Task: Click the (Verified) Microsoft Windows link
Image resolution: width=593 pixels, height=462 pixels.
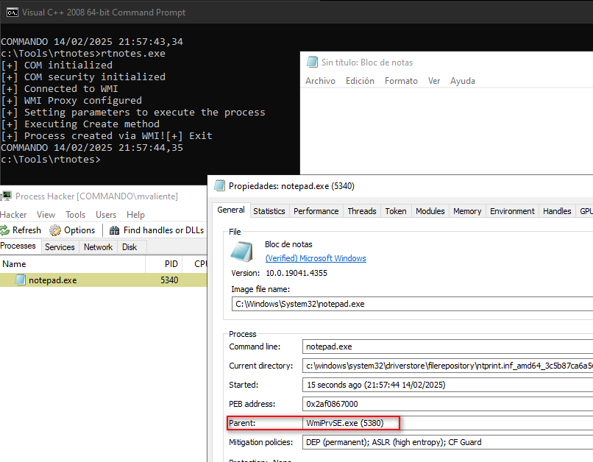Action: click(x=316, y=258)
